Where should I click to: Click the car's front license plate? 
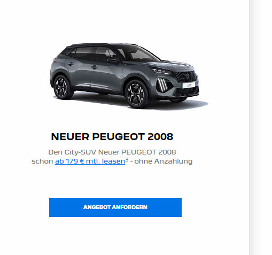point(189,86)
